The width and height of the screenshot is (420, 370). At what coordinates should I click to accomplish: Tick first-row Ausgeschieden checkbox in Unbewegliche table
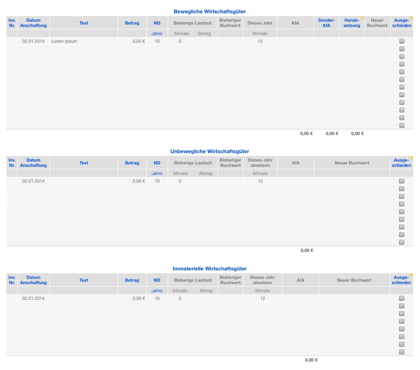tap(401, 181)
